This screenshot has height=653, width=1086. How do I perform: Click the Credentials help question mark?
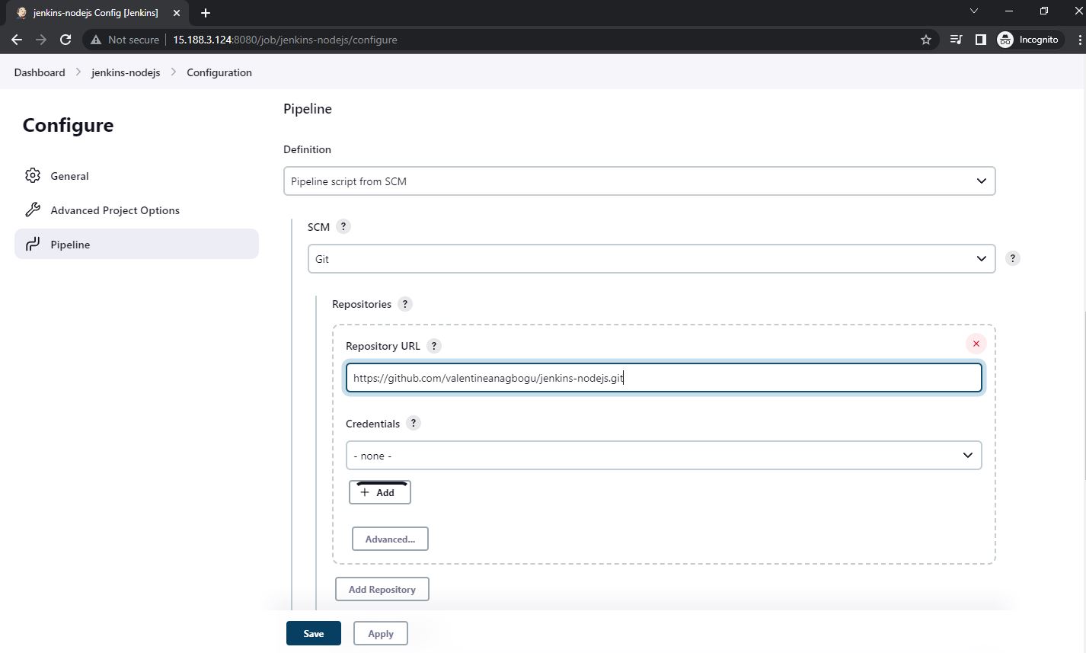(413, 423)
